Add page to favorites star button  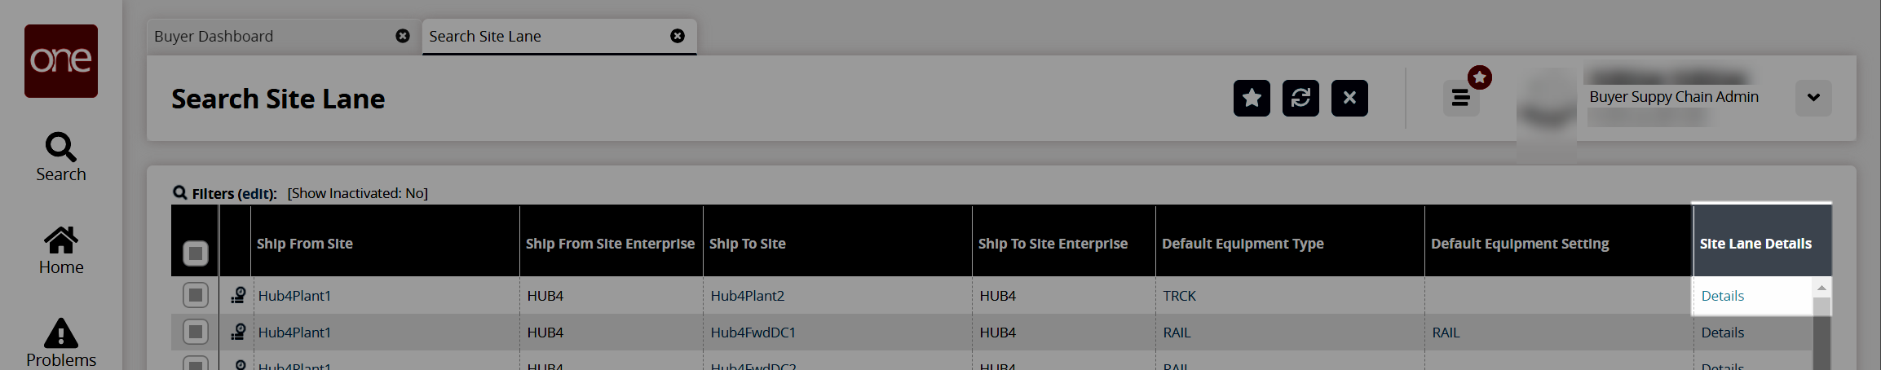click(x=1252, y=99)
